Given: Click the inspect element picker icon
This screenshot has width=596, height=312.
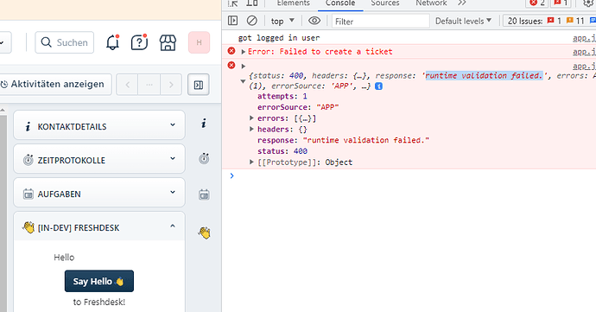Looking at the screenshot, I should tap(232, 3).
